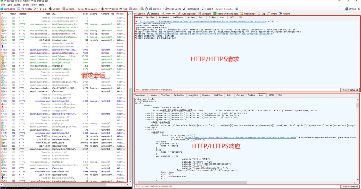361x189 pixels.
Task: Click the session list horizontal scrollbar
Action: coord(64,184)
